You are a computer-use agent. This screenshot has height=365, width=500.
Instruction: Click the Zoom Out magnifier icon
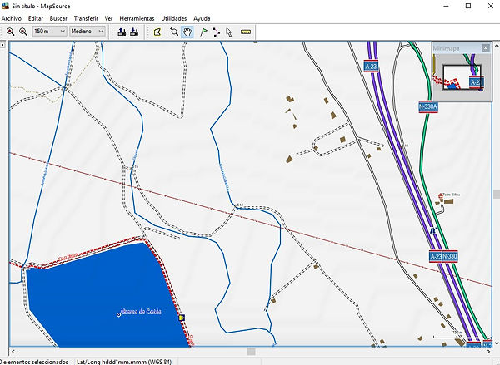23,32
